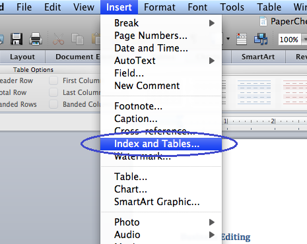Screen dimensions: 307x244
Task: Click the Toolbox icon beside Media Browser
Action: coord(242,39)
